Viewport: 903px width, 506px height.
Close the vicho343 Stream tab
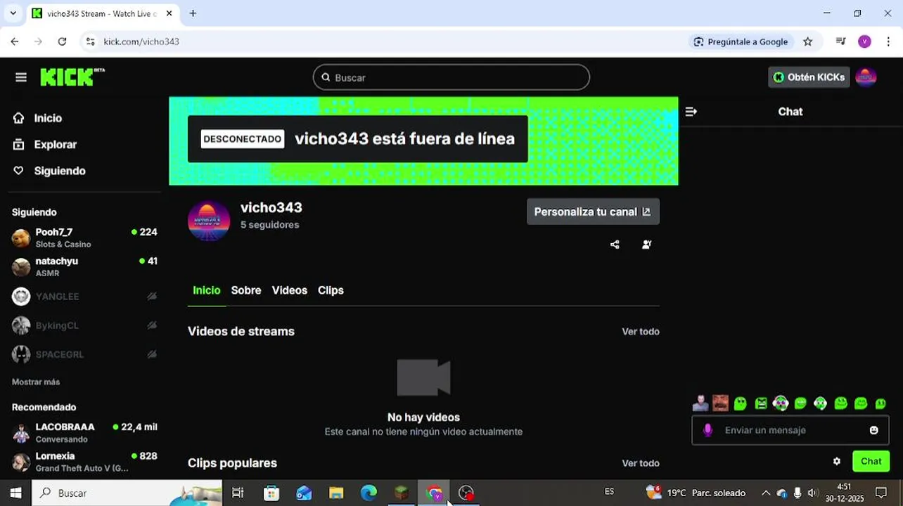point(169,13)
